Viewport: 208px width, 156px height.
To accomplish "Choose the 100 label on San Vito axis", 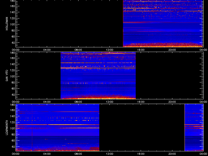I will pyautogui.click(x=13, y=76).
